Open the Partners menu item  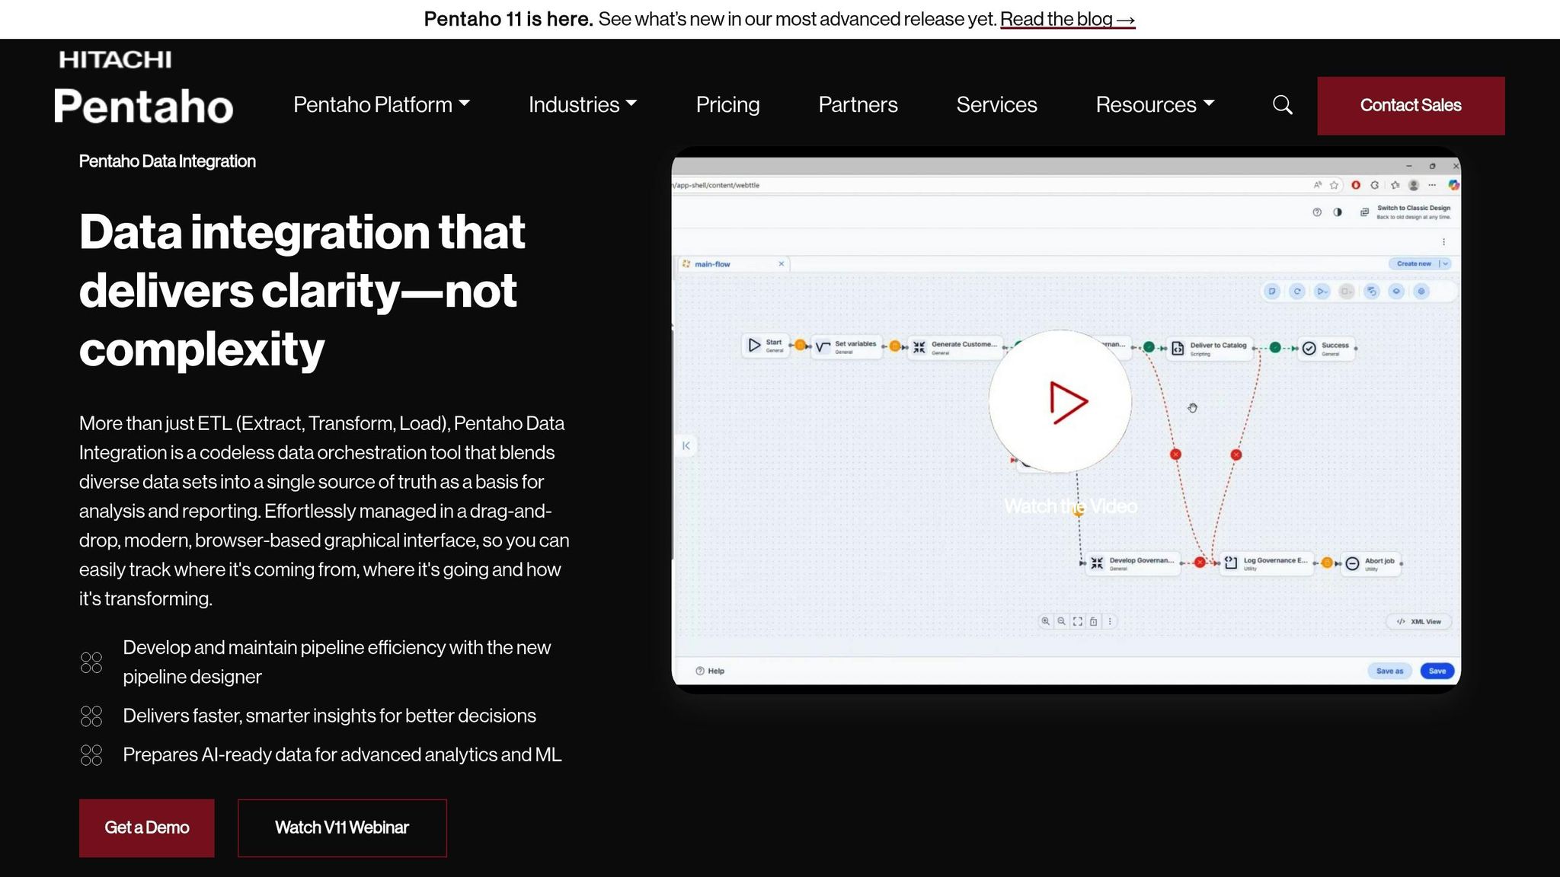858,105
